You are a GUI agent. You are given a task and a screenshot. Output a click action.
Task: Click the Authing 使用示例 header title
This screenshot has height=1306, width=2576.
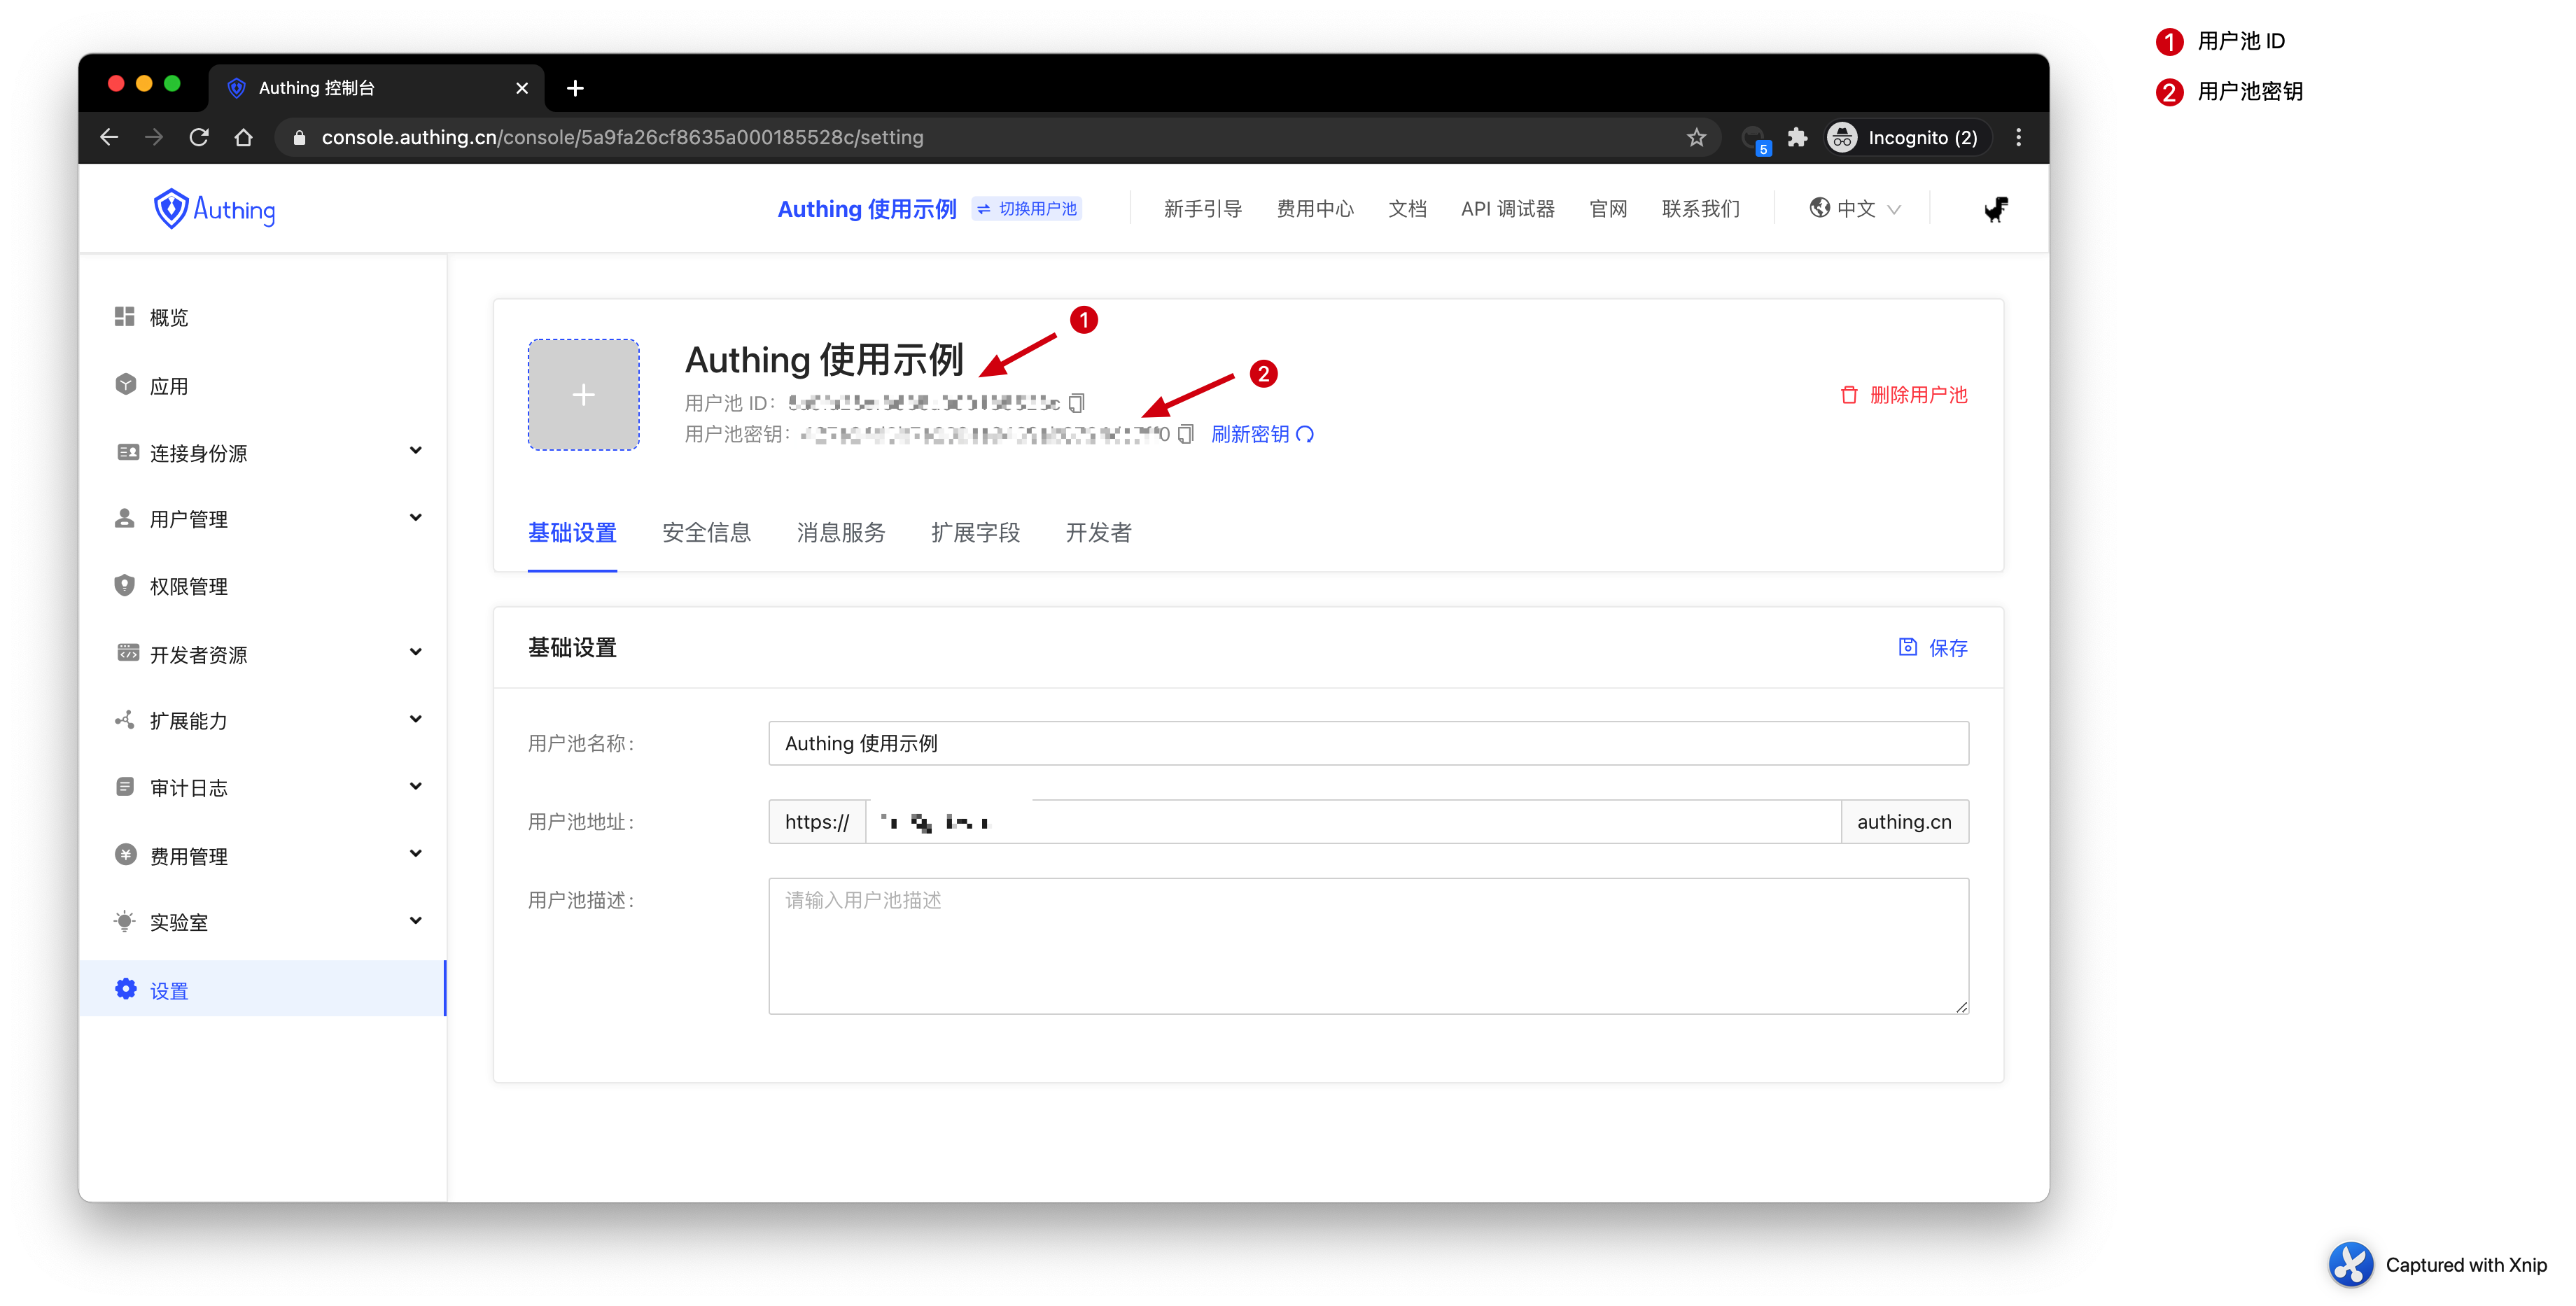[867, 209]
